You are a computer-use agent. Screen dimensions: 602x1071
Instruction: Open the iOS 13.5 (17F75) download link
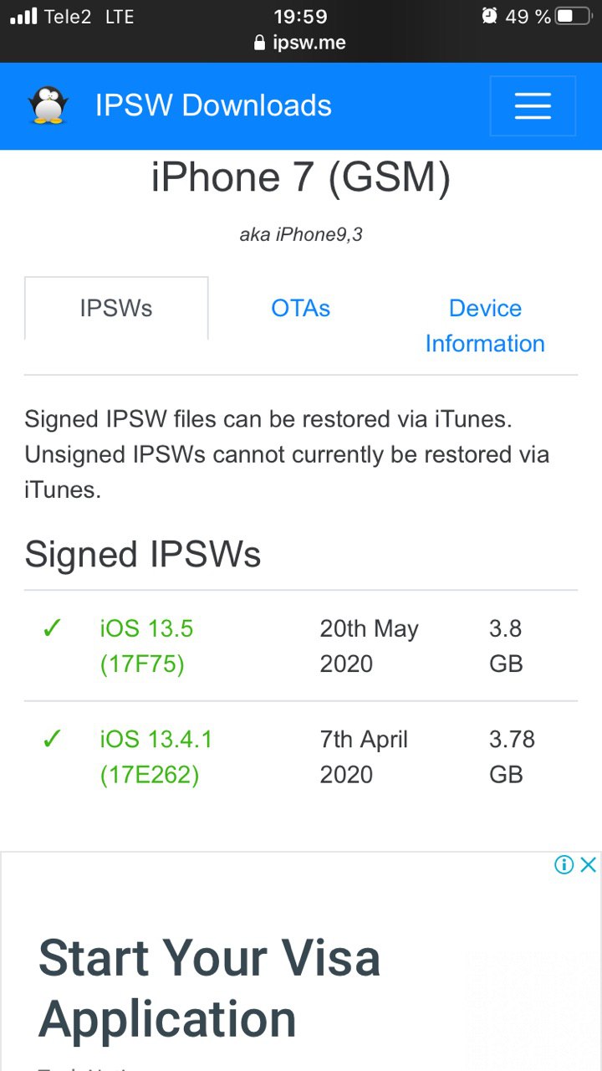click(x=146, y=646)
